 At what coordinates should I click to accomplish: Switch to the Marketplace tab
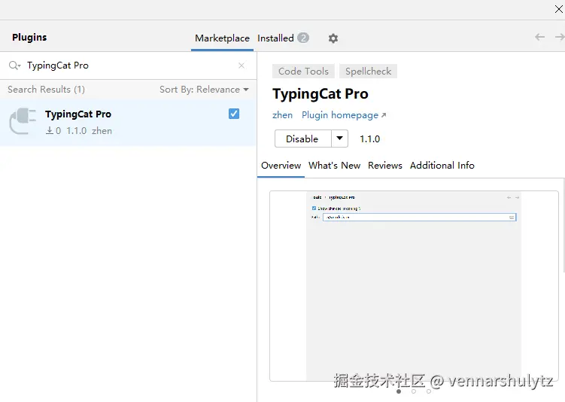coord(222,38)
